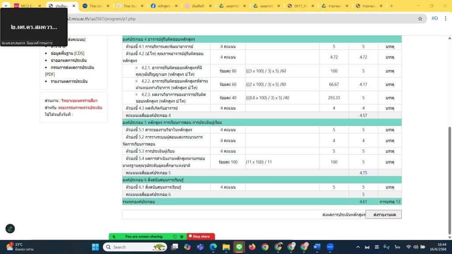Click the taskbar Search box

tap(135, 247)
